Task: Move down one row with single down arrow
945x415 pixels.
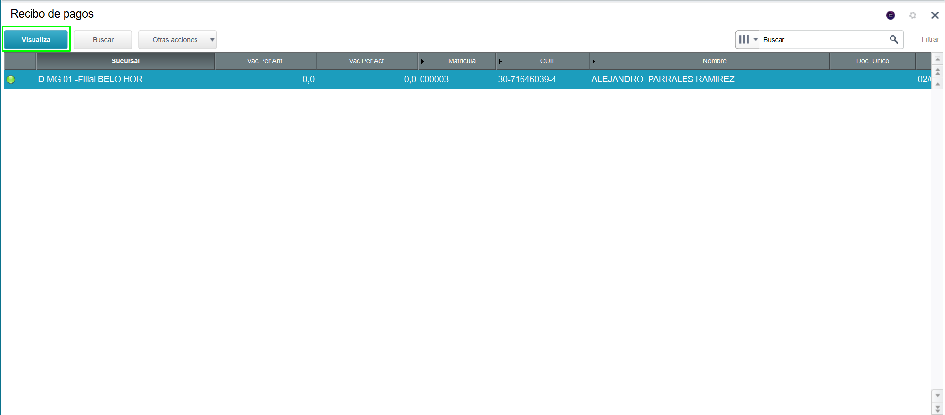Action: [x=938, y=396]
